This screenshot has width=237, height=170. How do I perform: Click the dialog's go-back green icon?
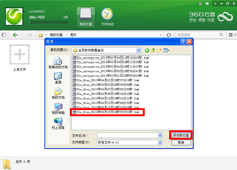tap(147, 50)
